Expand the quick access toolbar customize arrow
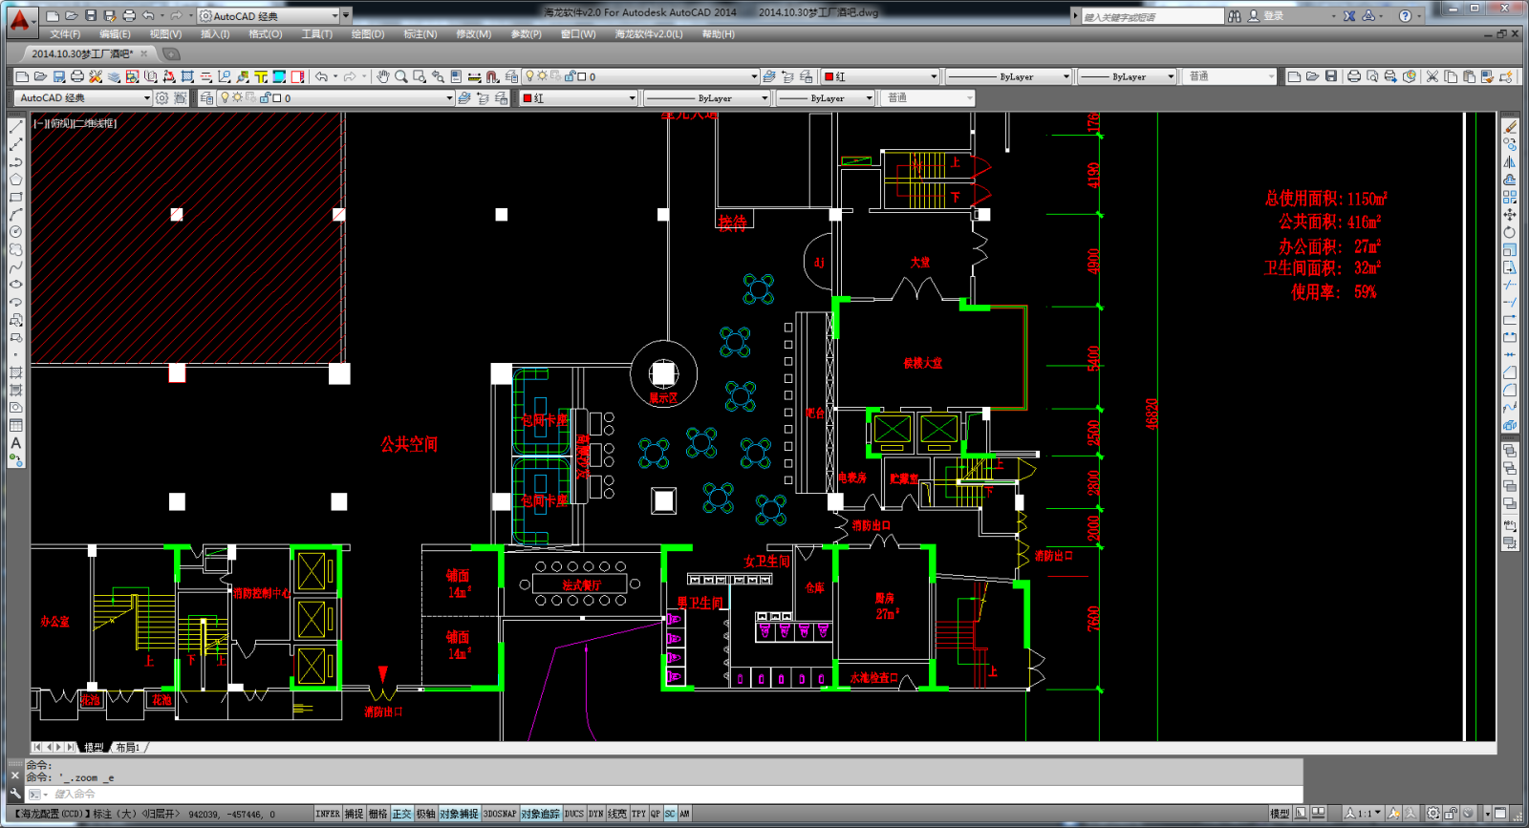This screenshot has width=1529, height=828. coord(346,16)
